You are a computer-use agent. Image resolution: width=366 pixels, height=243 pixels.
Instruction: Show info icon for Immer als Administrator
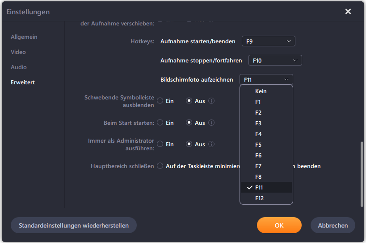211,144
